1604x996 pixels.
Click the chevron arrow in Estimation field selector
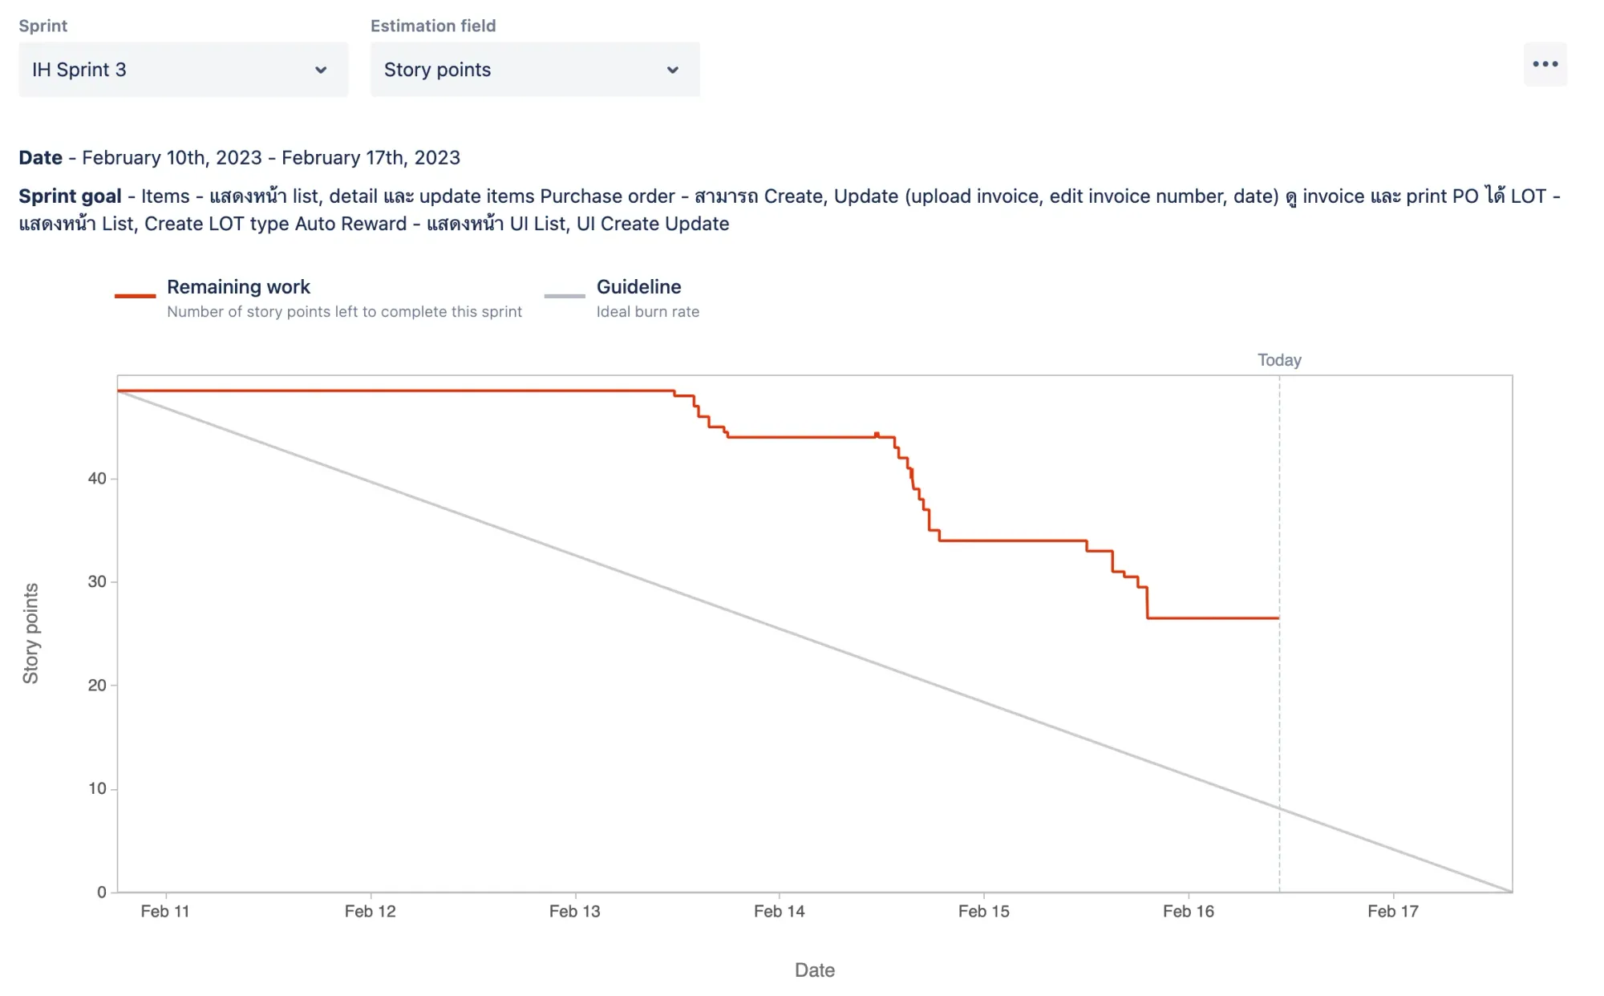(x=673, y=71)
